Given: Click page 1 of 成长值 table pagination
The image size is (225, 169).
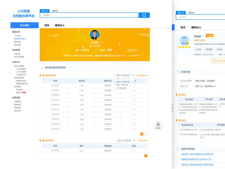Looking at the screenshot, I should 142,134.
